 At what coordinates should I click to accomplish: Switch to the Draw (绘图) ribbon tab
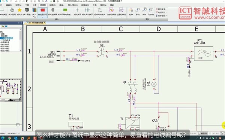(x=52, y=5)
